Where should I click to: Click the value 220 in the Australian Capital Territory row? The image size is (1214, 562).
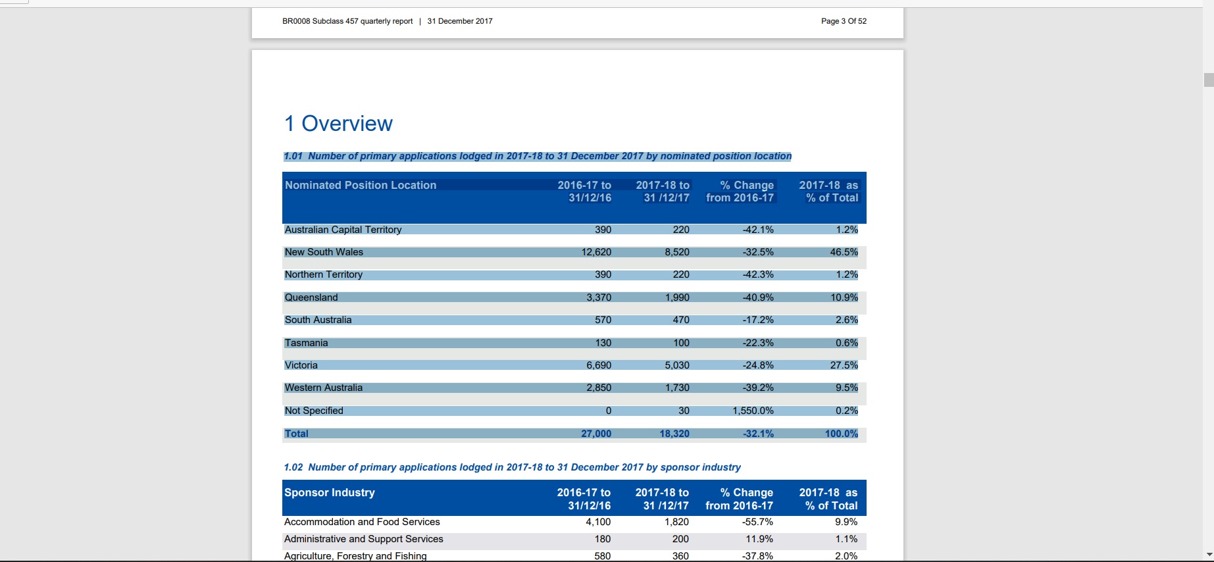pyautogui.click(x=681, y=230)
